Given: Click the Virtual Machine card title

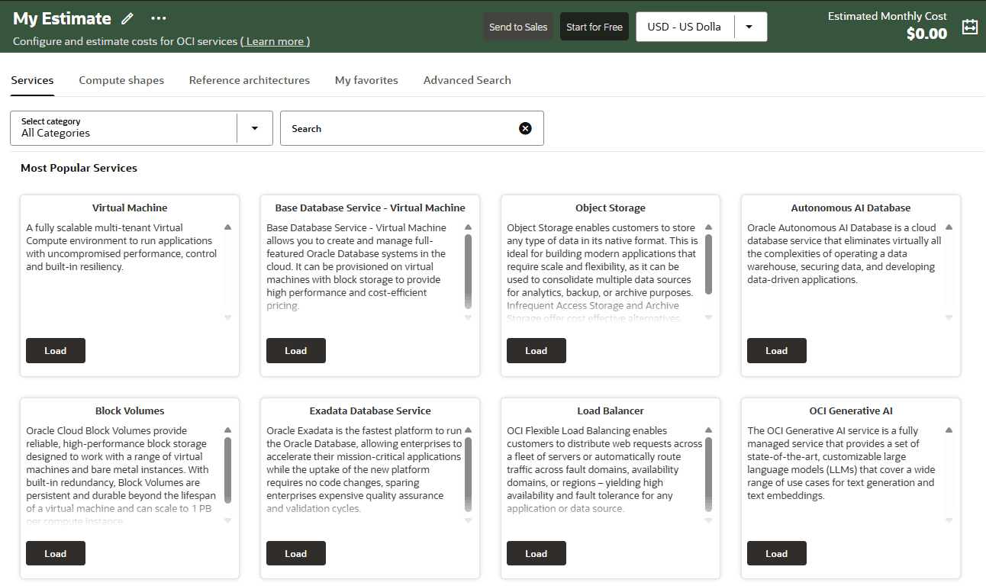Looking at the screenshot, I should 130,208.
